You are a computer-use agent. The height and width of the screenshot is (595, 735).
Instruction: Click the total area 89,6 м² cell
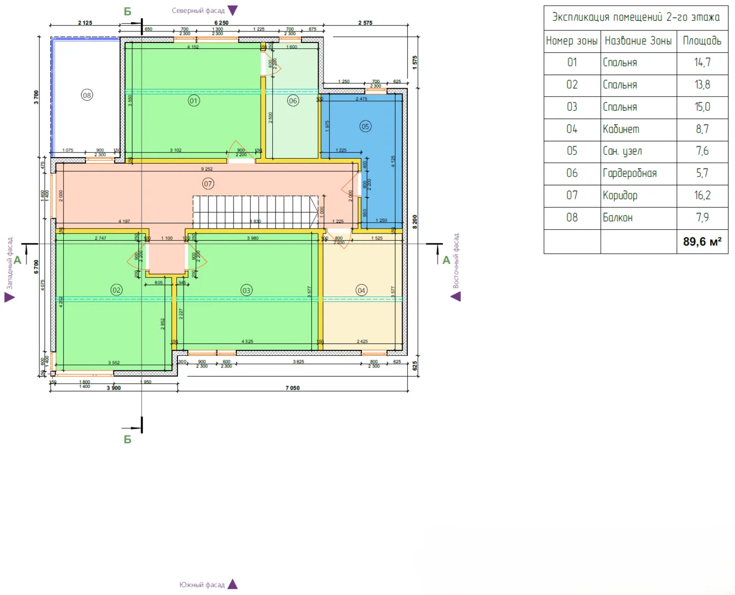pyautogui.click(x=702, y=242)
